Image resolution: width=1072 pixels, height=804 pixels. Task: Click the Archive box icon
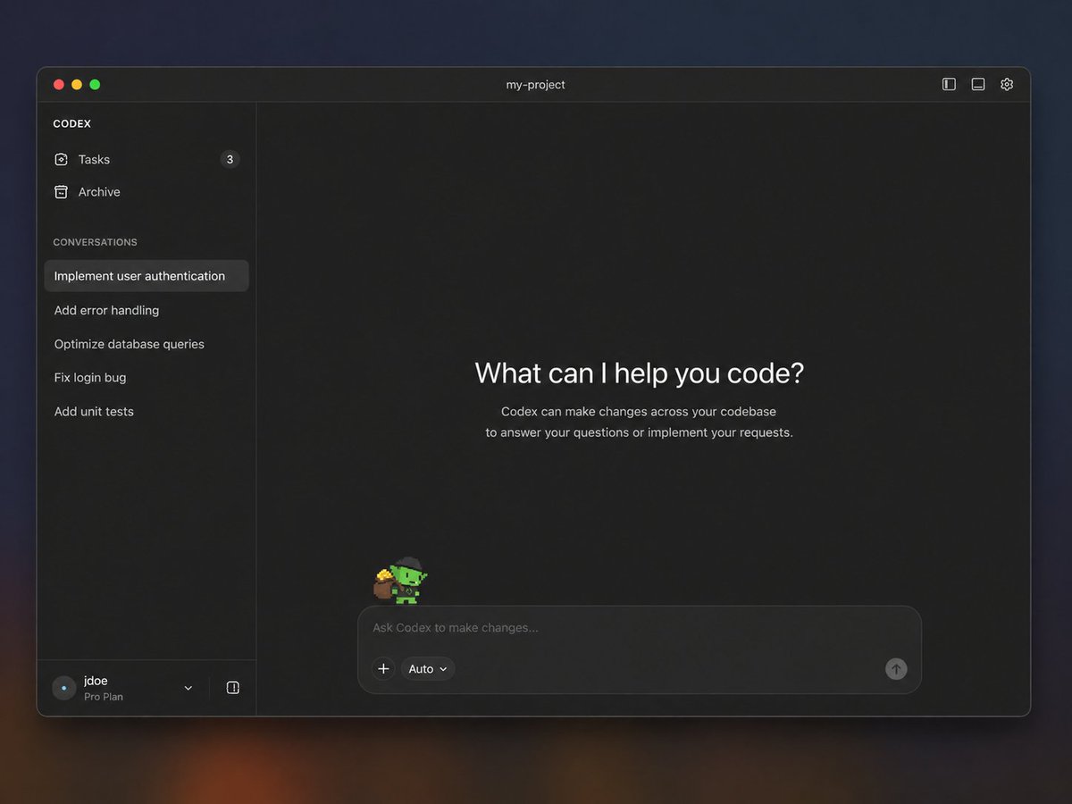point(61,192)
